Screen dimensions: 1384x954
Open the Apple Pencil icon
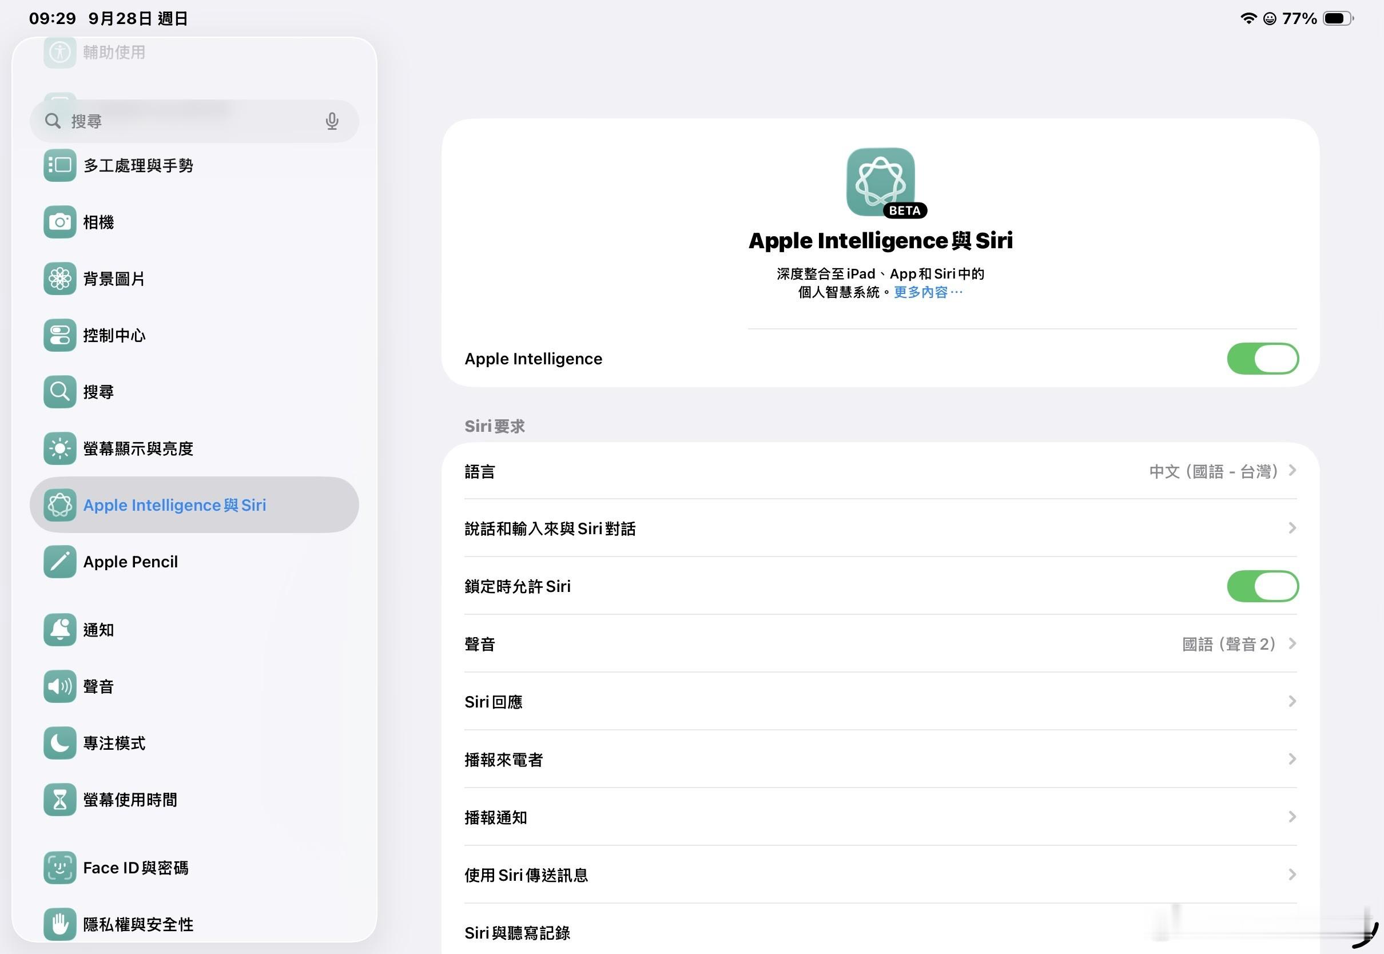point(59,562)
